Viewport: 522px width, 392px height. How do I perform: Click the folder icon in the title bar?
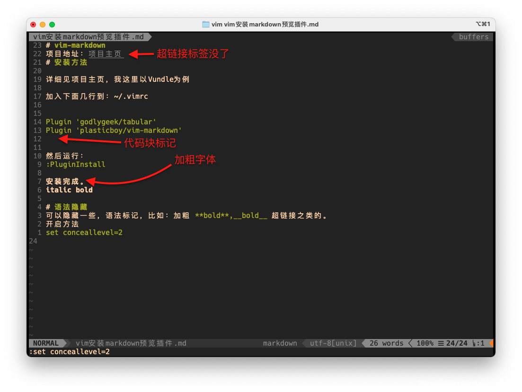coord(206,24)
